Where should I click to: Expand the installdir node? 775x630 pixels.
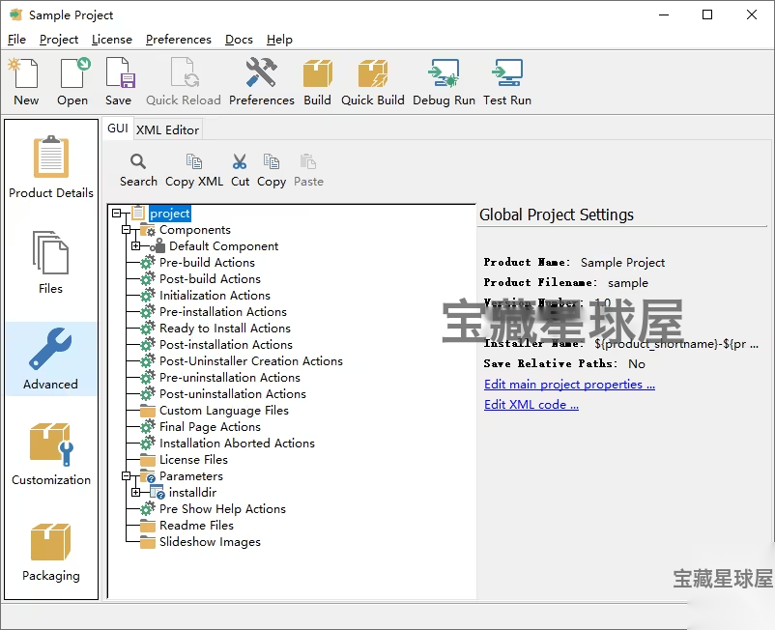tap(136, 492)
